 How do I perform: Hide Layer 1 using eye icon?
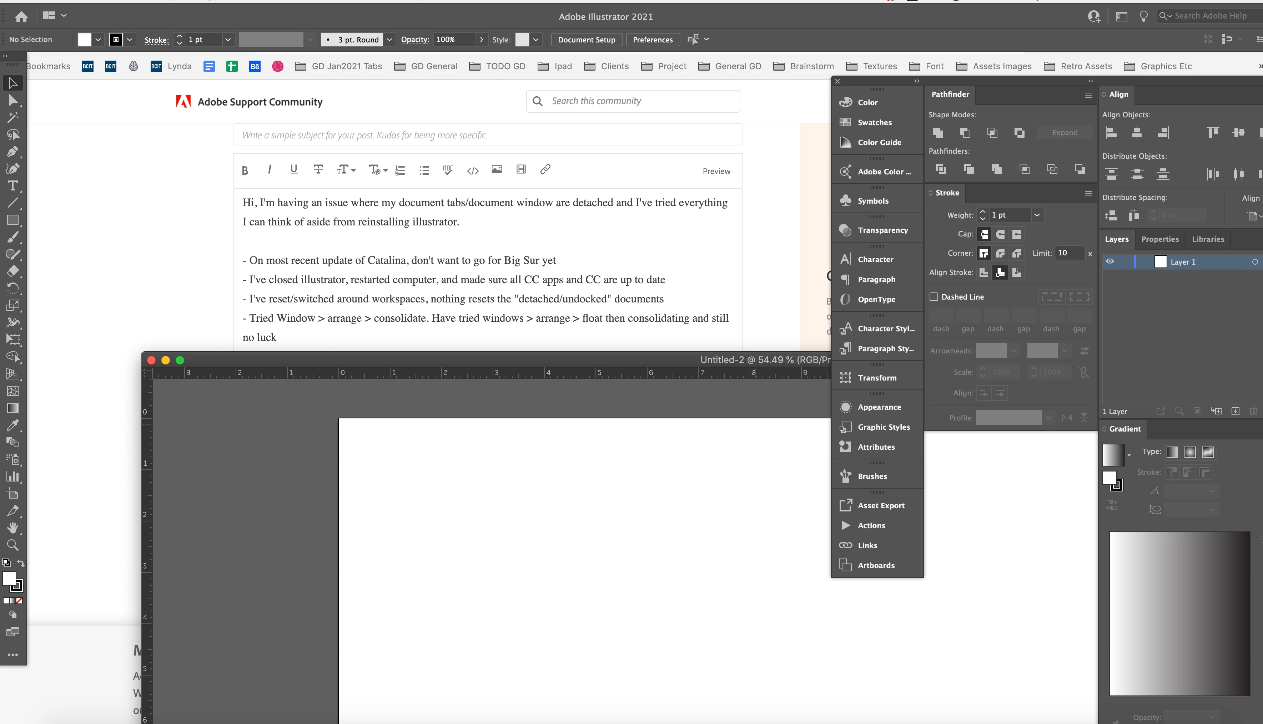(x=1110, y=261)
